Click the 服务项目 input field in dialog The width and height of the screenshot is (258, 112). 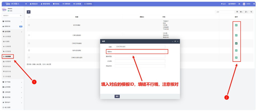[140, 56]
